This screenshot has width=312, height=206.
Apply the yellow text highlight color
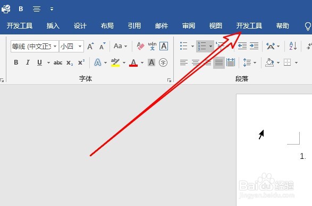[115, 62]
